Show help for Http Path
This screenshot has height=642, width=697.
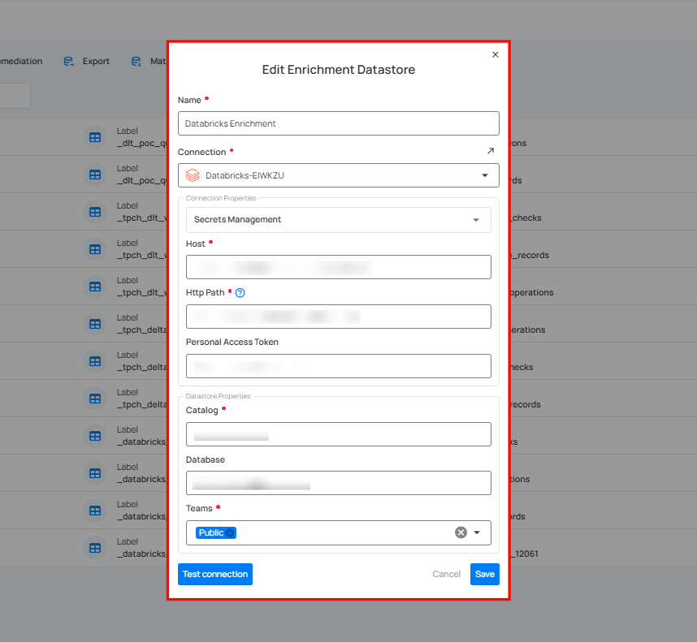point(240,292)
